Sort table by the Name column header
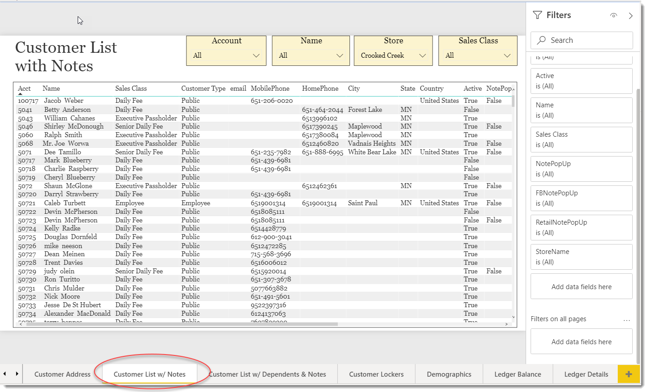Image resolution: width=648 pixels, height=392 pixels. [x=51, y=88]
